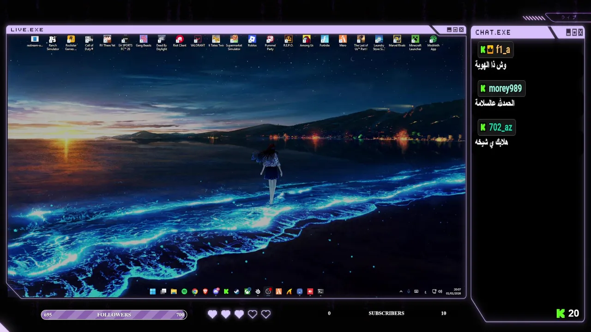Select the Dead By Daylight shortcut

tap(162, 43)
